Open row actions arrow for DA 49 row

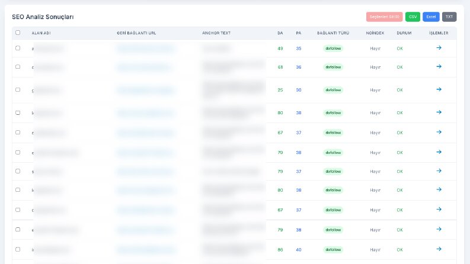tap(439, 48)
